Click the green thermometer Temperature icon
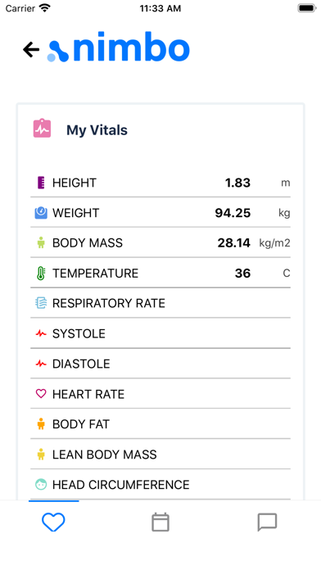321x570 pixels. [x=41, y=273]
